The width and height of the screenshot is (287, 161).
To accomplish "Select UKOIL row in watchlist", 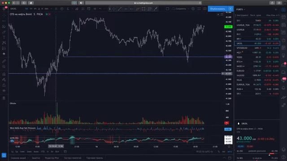I will tap(257, 43).
